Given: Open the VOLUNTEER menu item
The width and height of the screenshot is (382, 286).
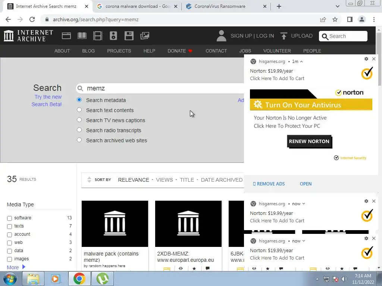Looking at the screenshot, I should point(277,51).
